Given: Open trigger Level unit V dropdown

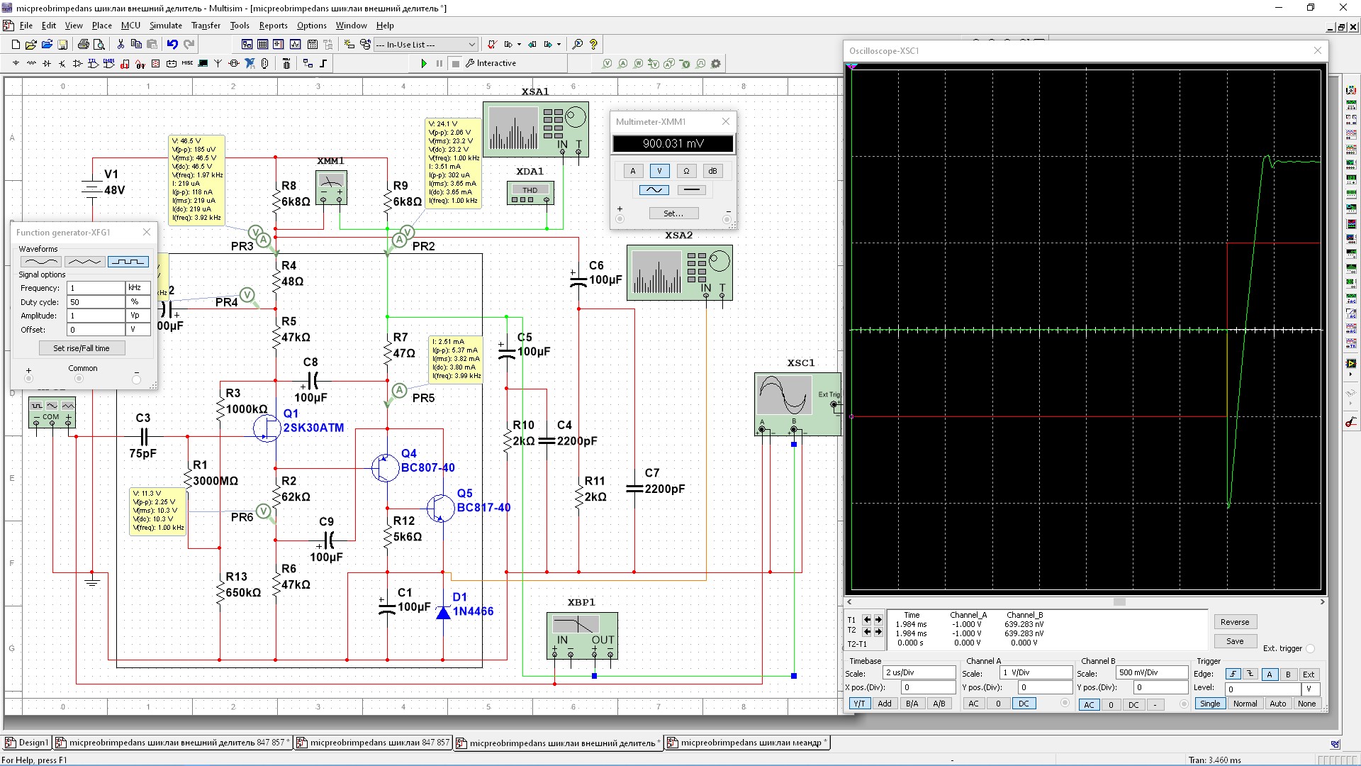Looking at the screenshot, I should coord(1311,689).
